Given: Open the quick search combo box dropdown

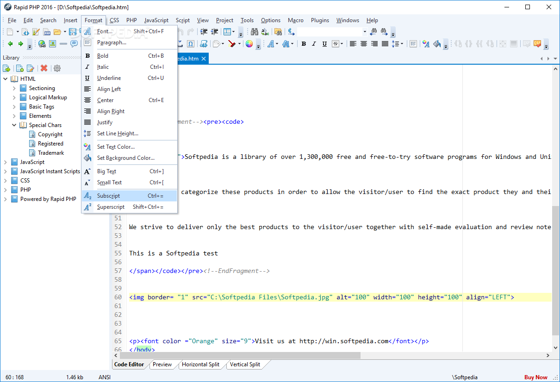Looking at the screenshot, I should click(x=365, y=32).
